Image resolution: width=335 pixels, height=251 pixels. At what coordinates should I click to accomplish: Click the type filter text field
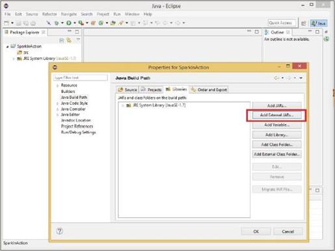(81, 77)
